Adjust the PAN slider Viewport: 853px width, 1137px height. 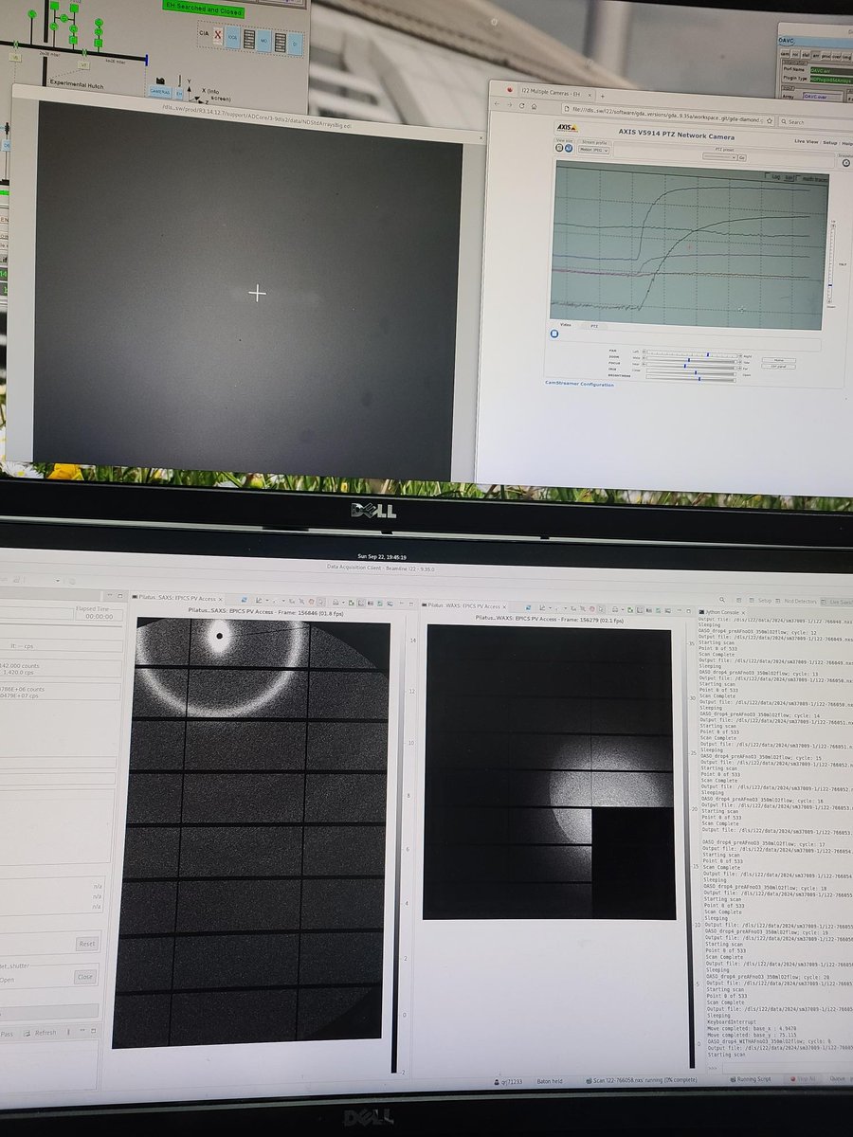coord(692,352)
